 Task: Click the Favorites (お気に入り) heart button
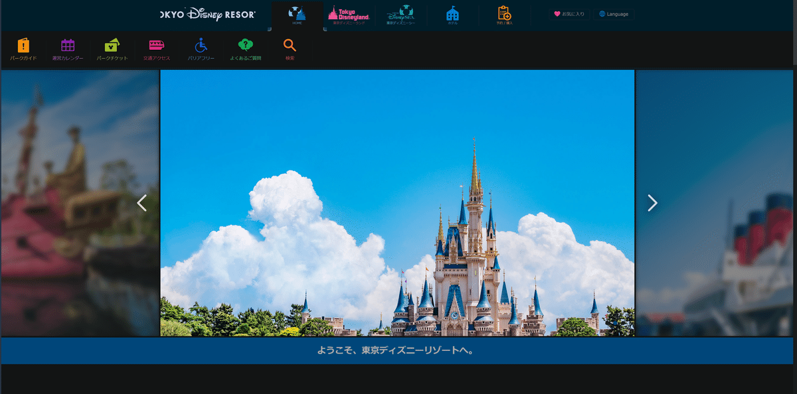point(569,14)
